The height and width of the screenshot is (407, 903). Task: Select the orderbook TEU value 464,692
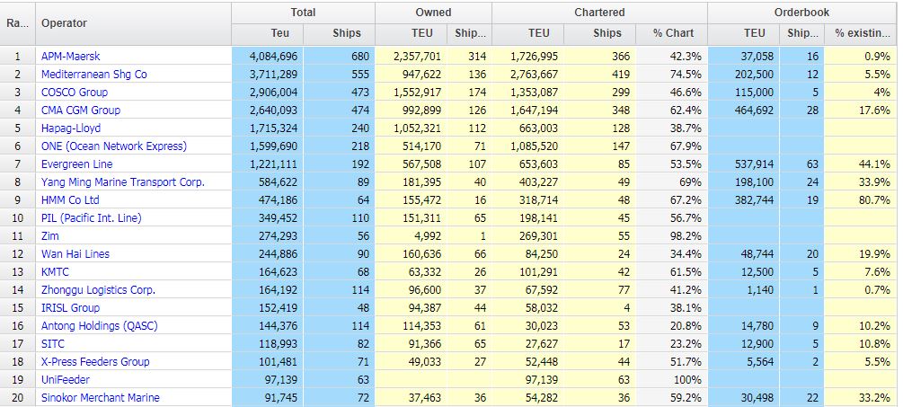point(754,110)
